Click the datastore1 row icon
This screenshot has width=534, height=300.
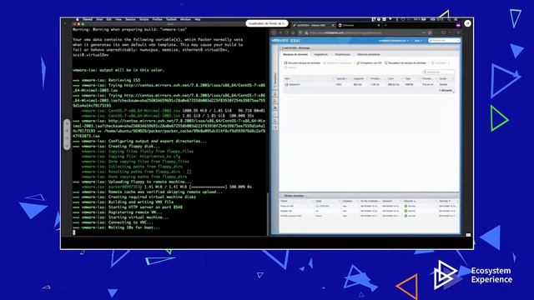click(286, 84)
